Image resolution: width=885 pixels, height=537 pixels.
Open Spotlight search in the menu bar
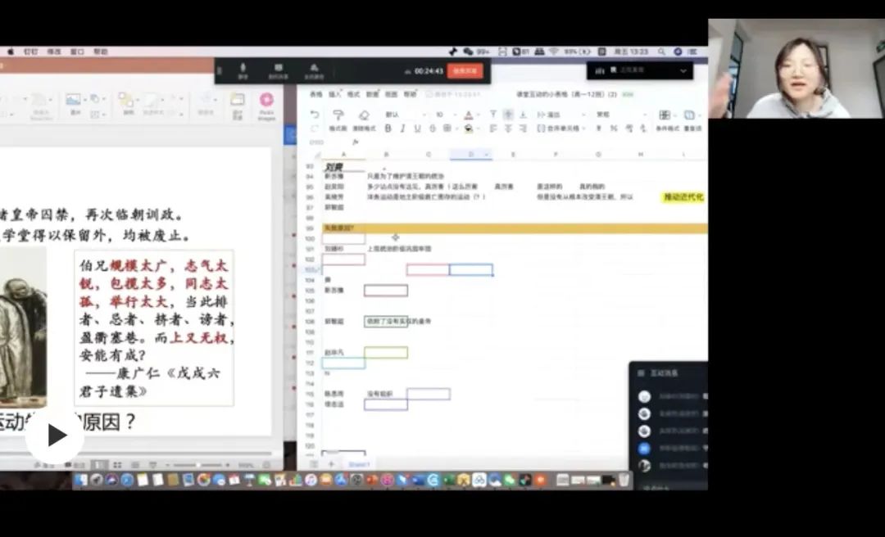click(x=661, y=52)
